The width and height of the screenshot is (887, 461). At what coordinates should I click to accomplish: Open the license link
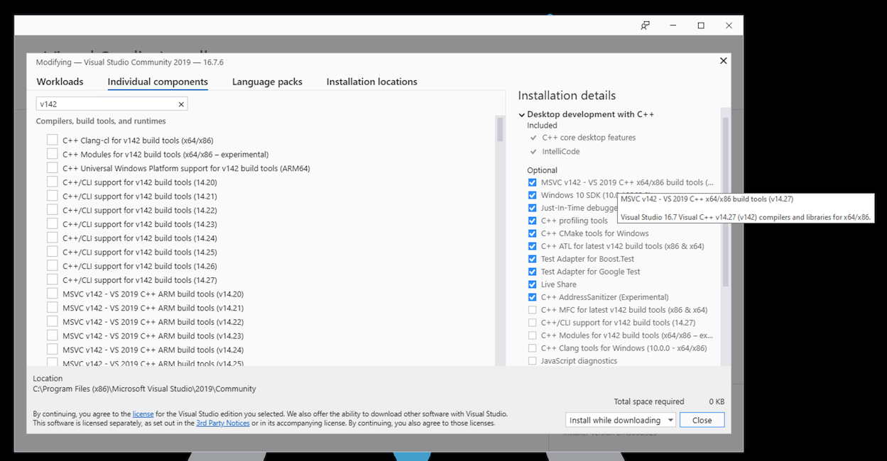coord(143,414)
